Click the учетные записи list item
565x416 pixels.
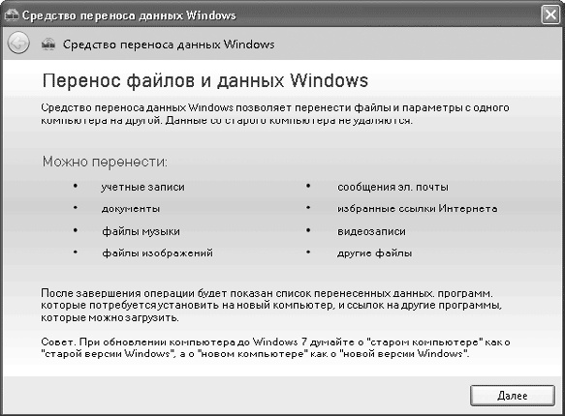coord(142,187)
